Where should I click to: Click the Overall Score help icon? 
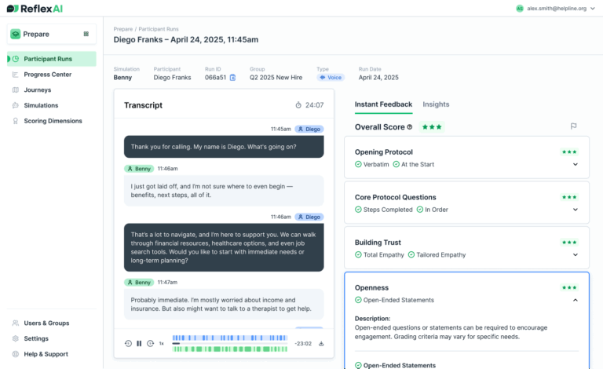click(x=410, y=126)
